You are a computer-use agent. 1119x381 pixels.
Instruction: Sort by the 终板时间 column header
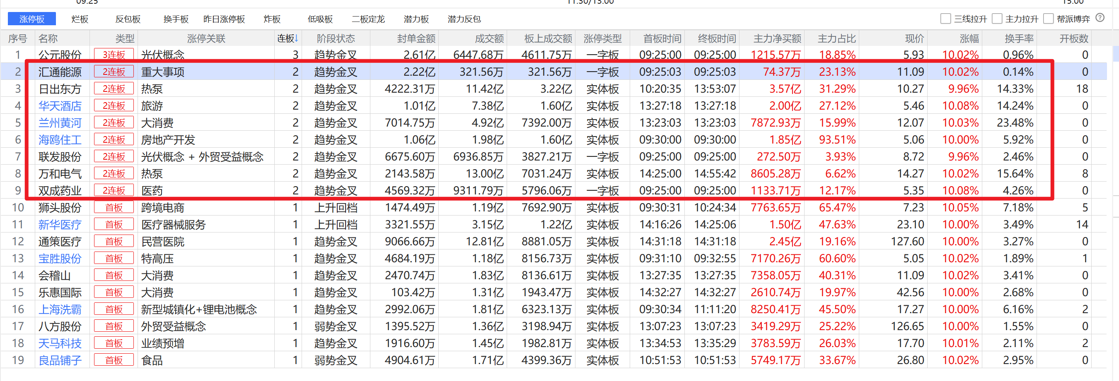click(x=717, y=38)
